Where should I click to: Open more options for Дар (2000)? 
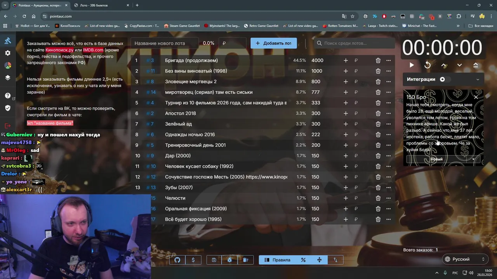coord(389,156)
